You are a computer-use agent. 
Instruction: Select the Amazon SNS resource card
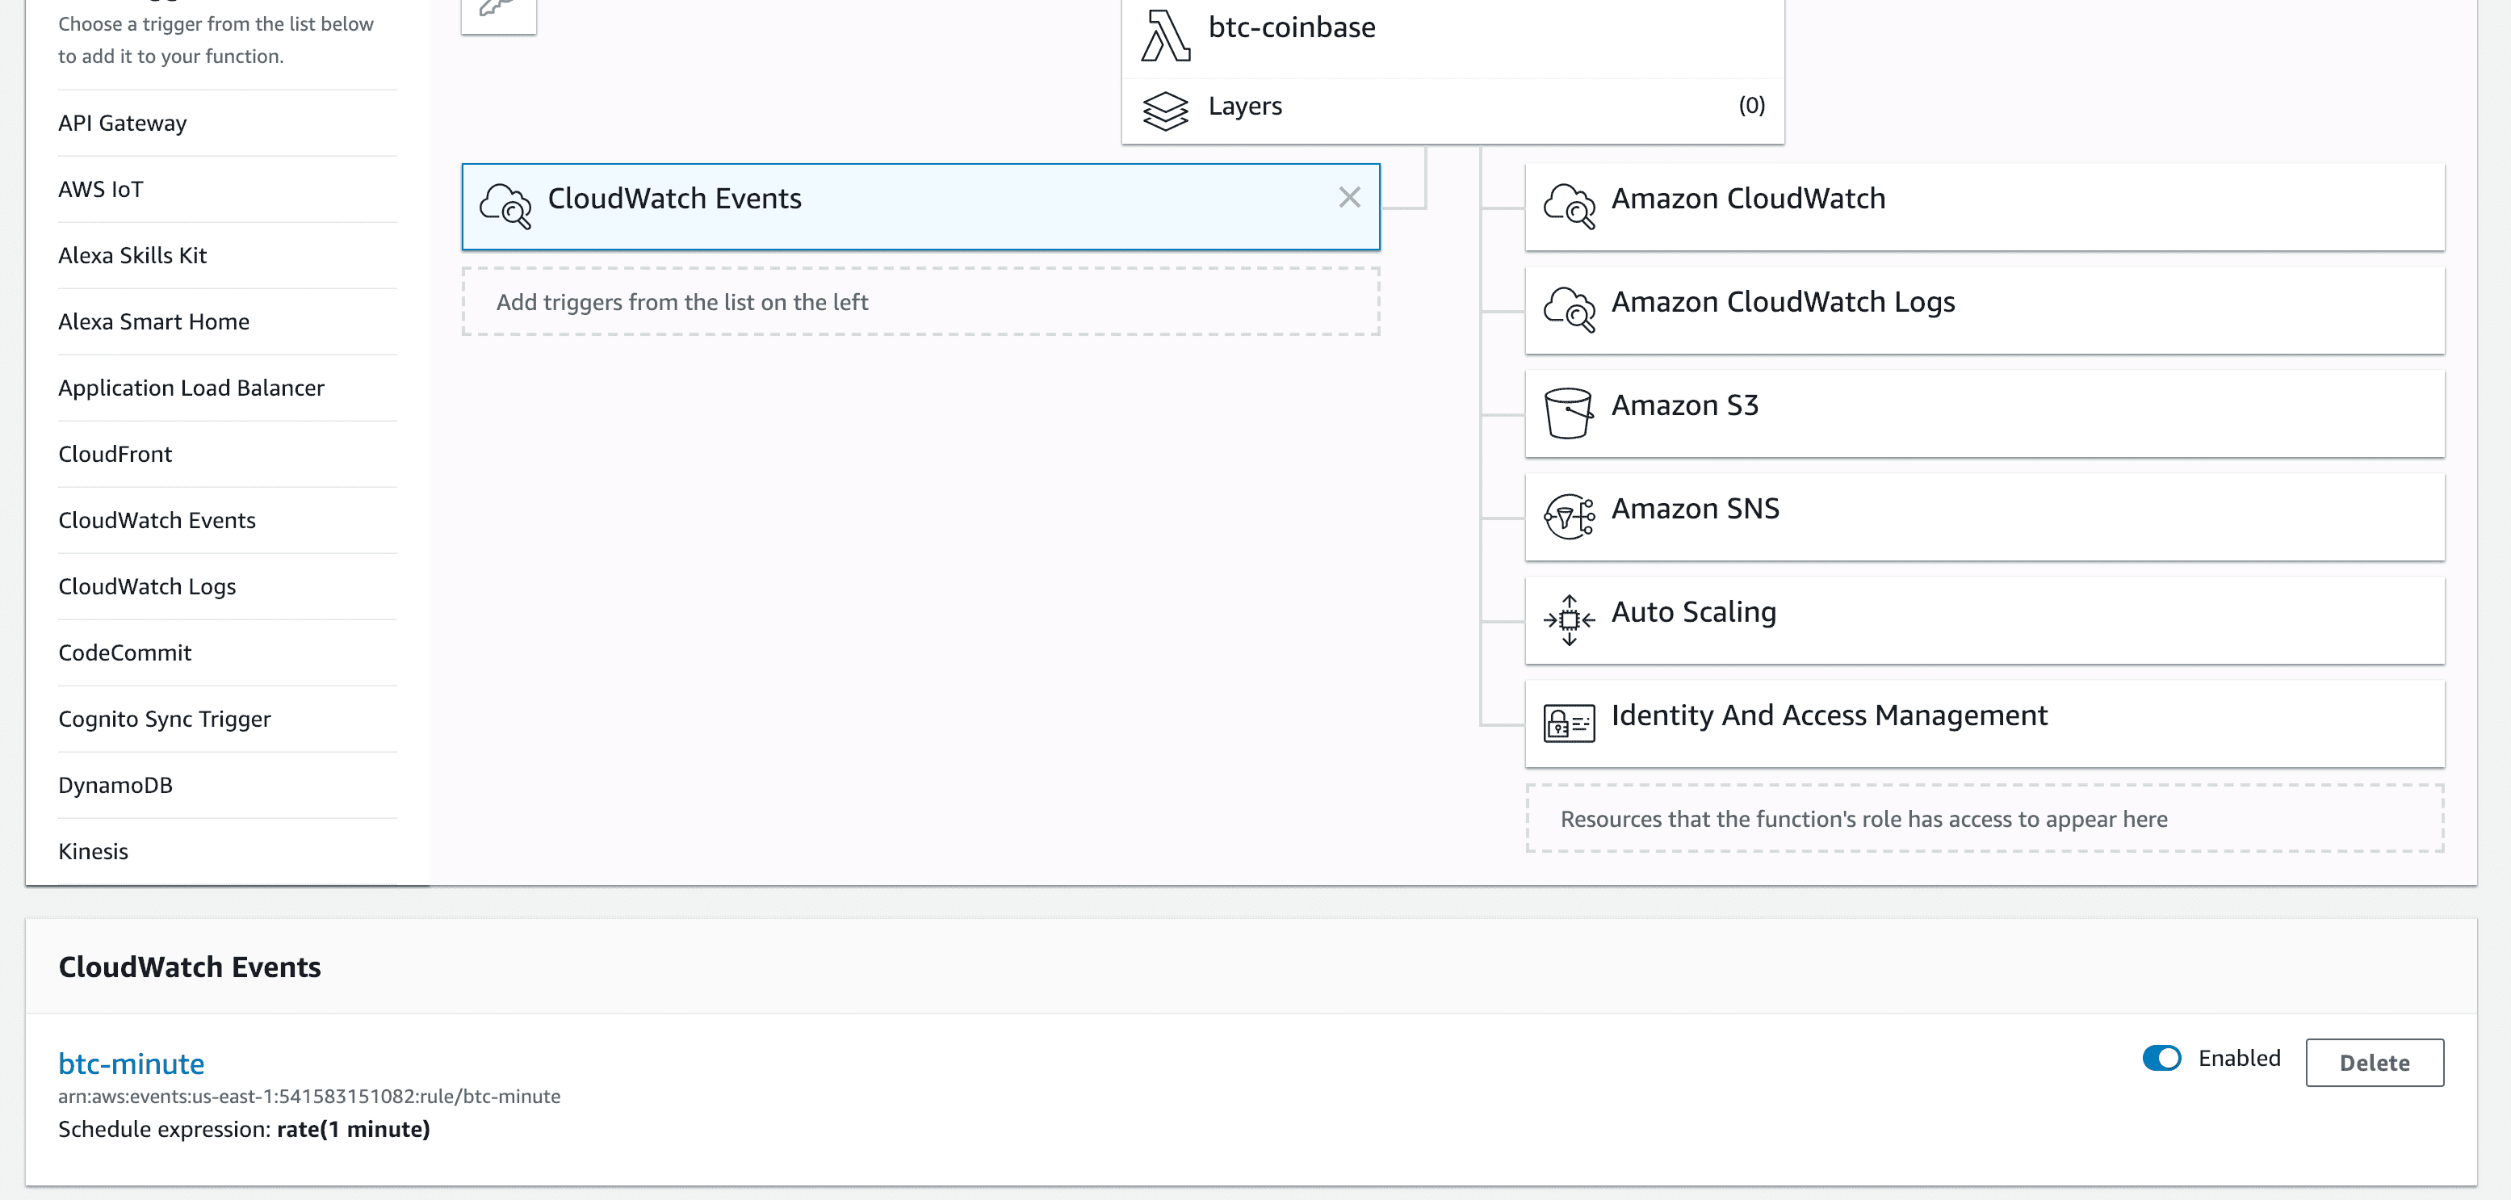[1984, 517]
